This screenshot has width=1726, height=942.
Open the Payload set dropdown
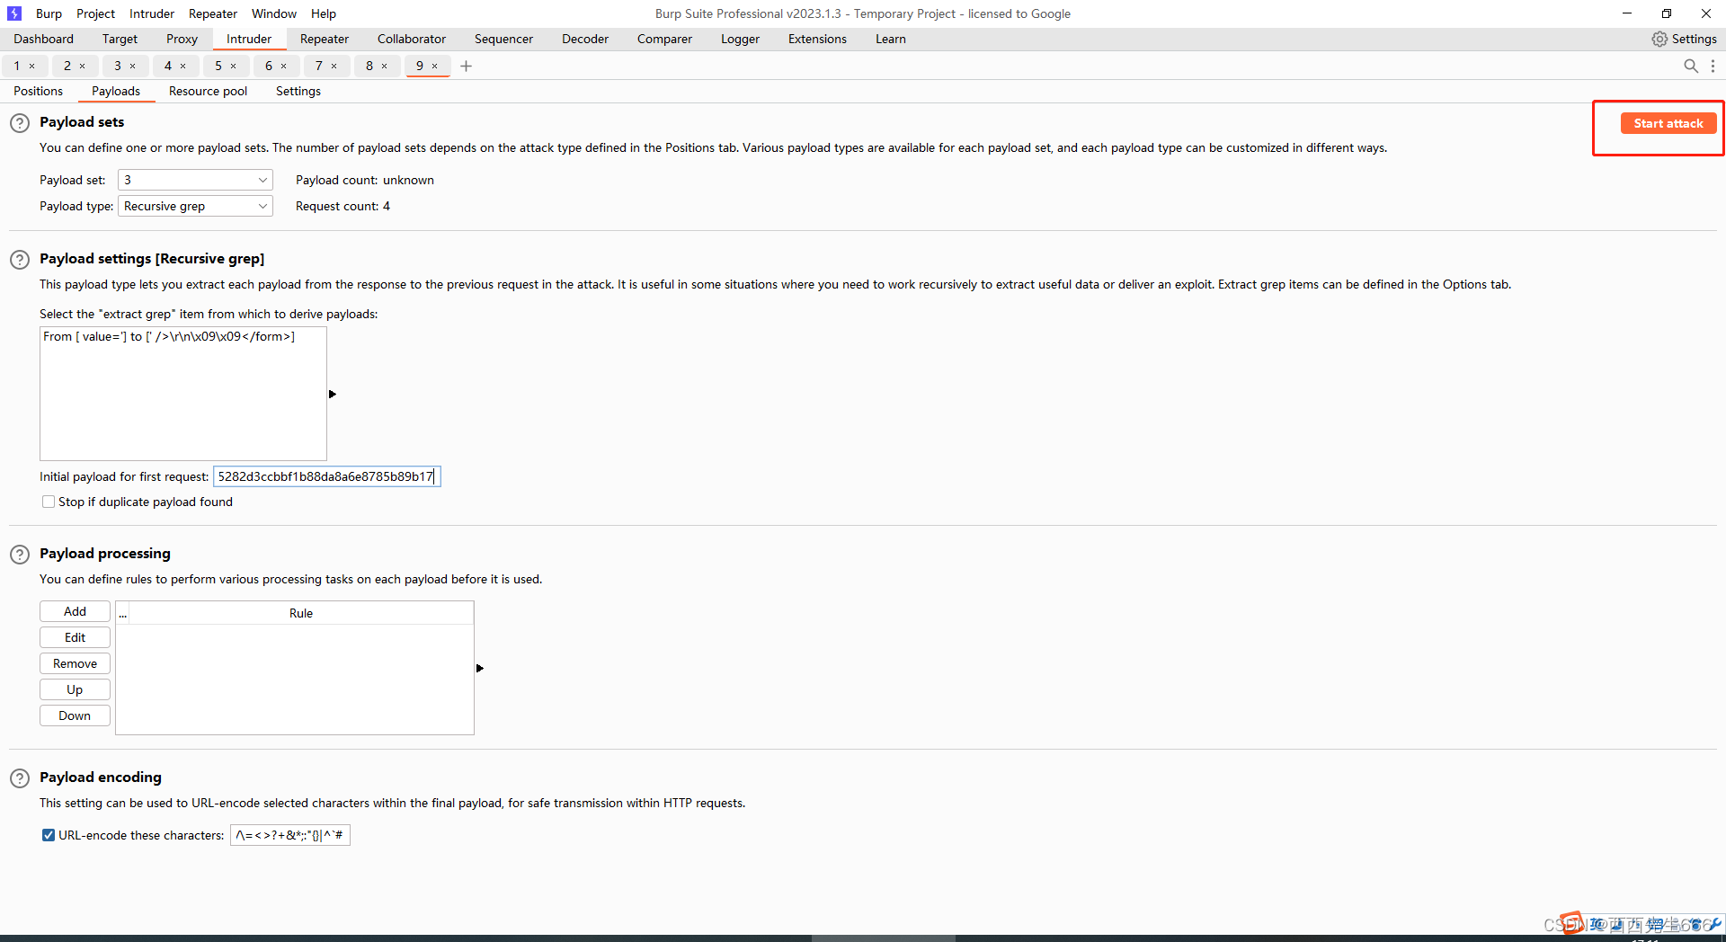pyautogui.click(x=195, y=180)
